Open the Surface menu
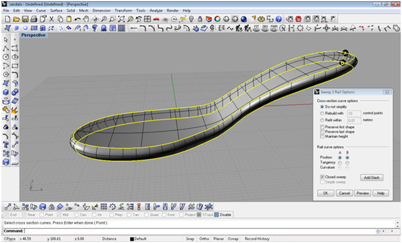This screenshot has width=402, height=243. (x=56, y=11)
